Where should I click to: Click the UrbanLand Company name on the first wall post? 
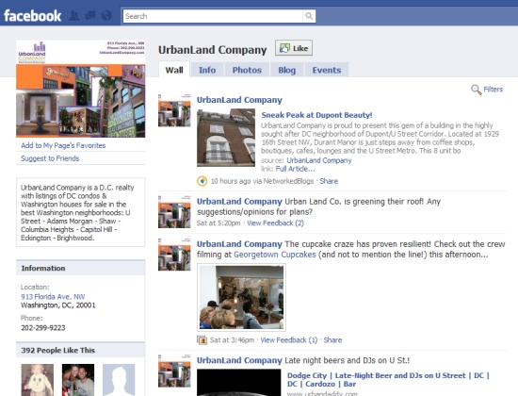click(x=239, y=100)
